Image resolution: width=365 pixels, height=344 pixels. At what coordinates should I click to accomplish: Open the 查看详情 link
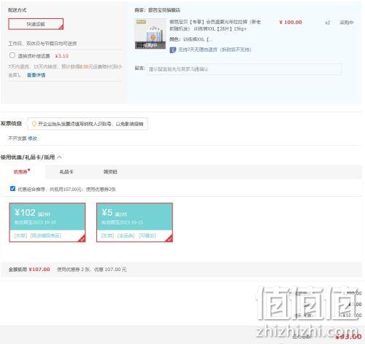pyautogui.click(x=36, y=75)
